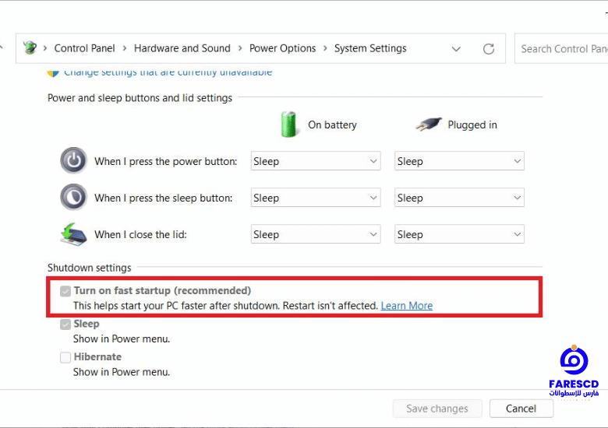
Task: Click "Show in Power menu." under Hibernate
Action: coord(122,372)
